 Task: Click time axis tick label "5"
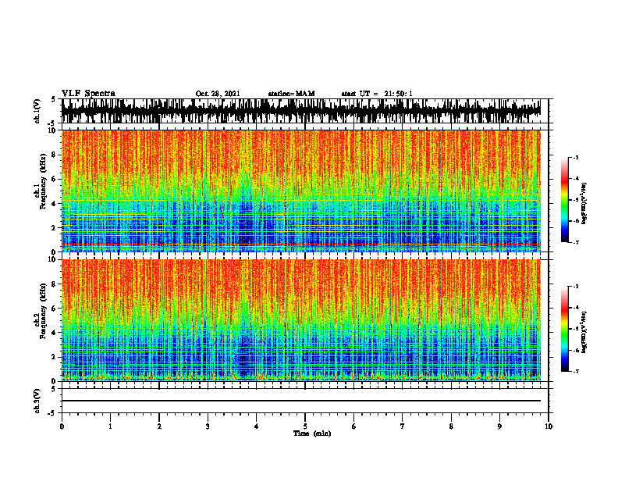click(x=305, y=426)
